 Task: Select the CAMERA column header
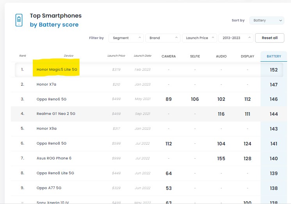tap(168, 56)
